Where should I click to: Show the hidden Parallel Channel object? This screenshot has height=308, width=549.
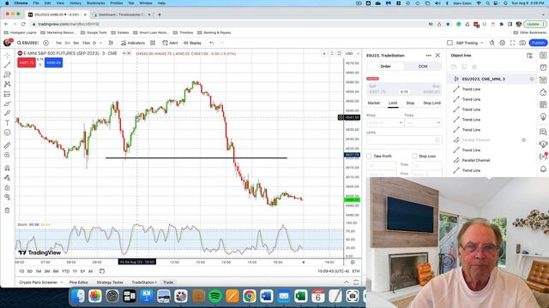(524, 140)
